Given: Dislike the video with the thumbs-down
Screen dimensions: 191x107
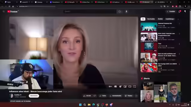Looking at the screenshot, I should (x=95, y=96).
